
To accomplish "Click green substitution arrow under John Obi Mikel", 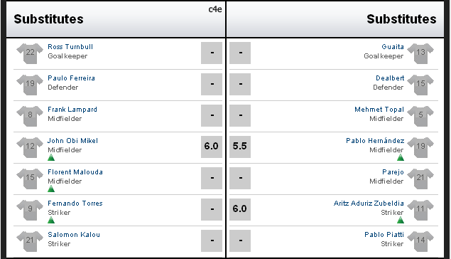I will (x=51, y=157).
